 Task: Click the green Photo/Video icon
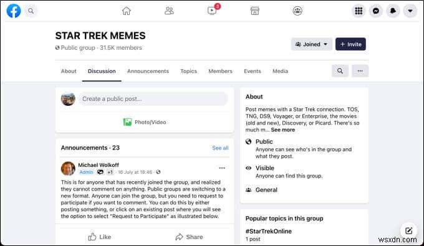tap(127, 122)
